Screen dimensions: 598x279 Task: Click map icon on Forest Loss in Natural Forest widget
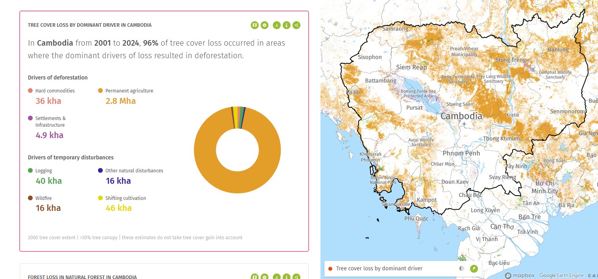tap(254, 277)
